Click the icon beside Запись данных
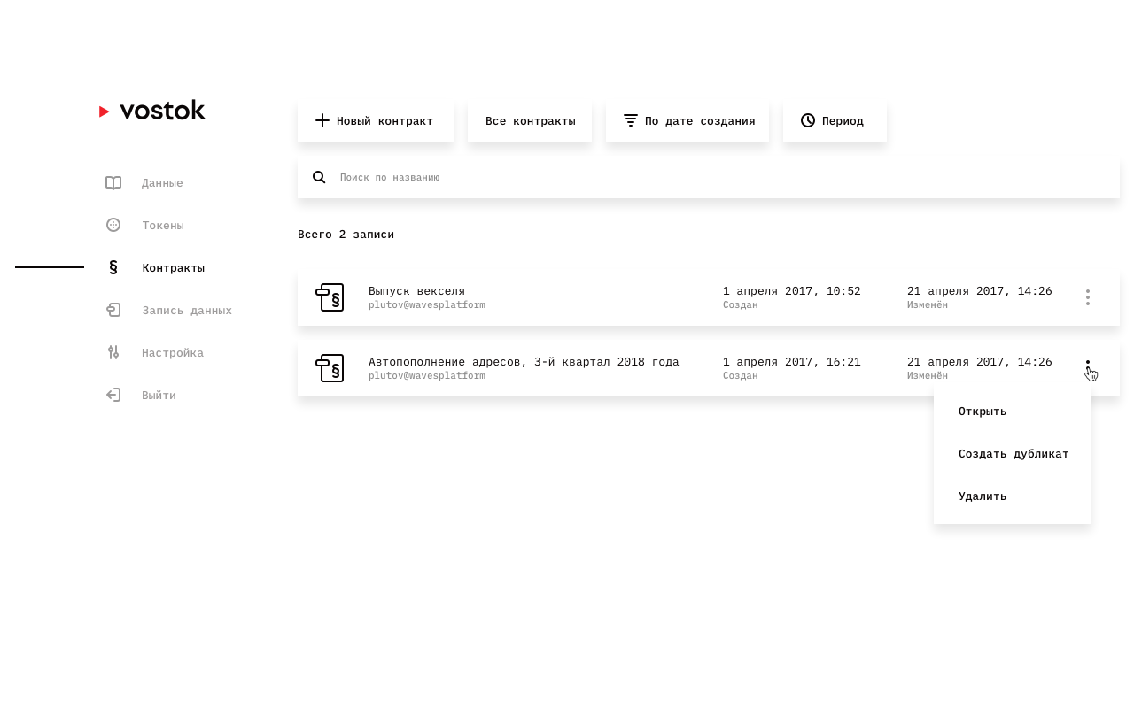The width and height of the screenshot is (1134, 708). pyautogui.click(x=113, y=310)
